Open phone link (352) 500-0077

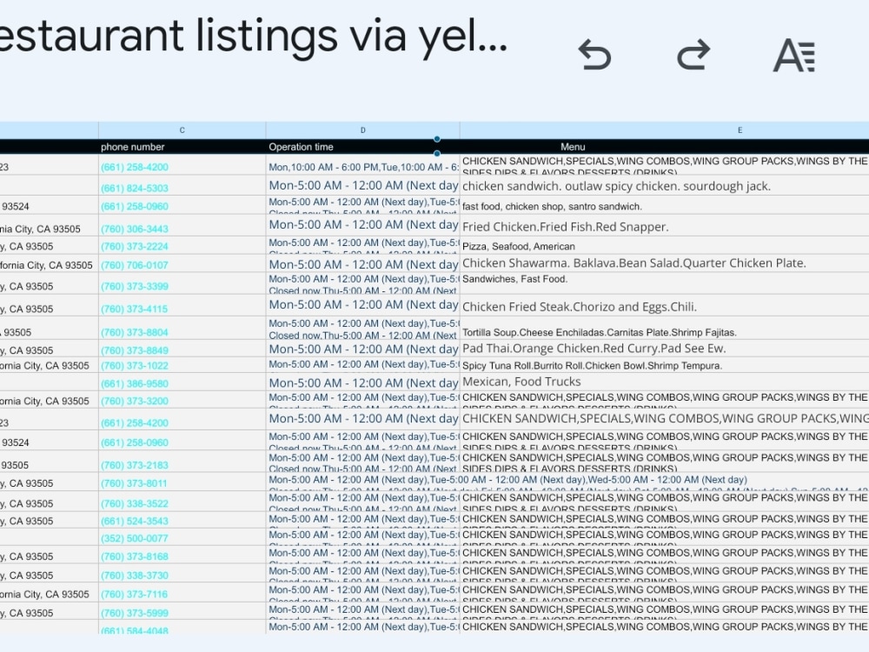coord(135,538)
